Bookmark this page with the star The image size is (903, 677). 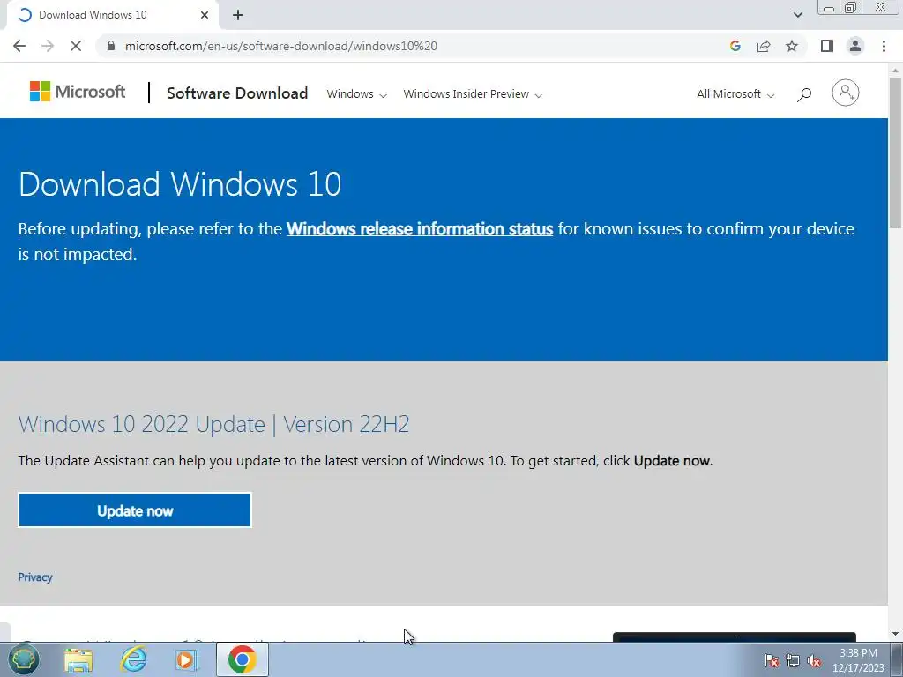pyautogui.click(x=792, y=46)
